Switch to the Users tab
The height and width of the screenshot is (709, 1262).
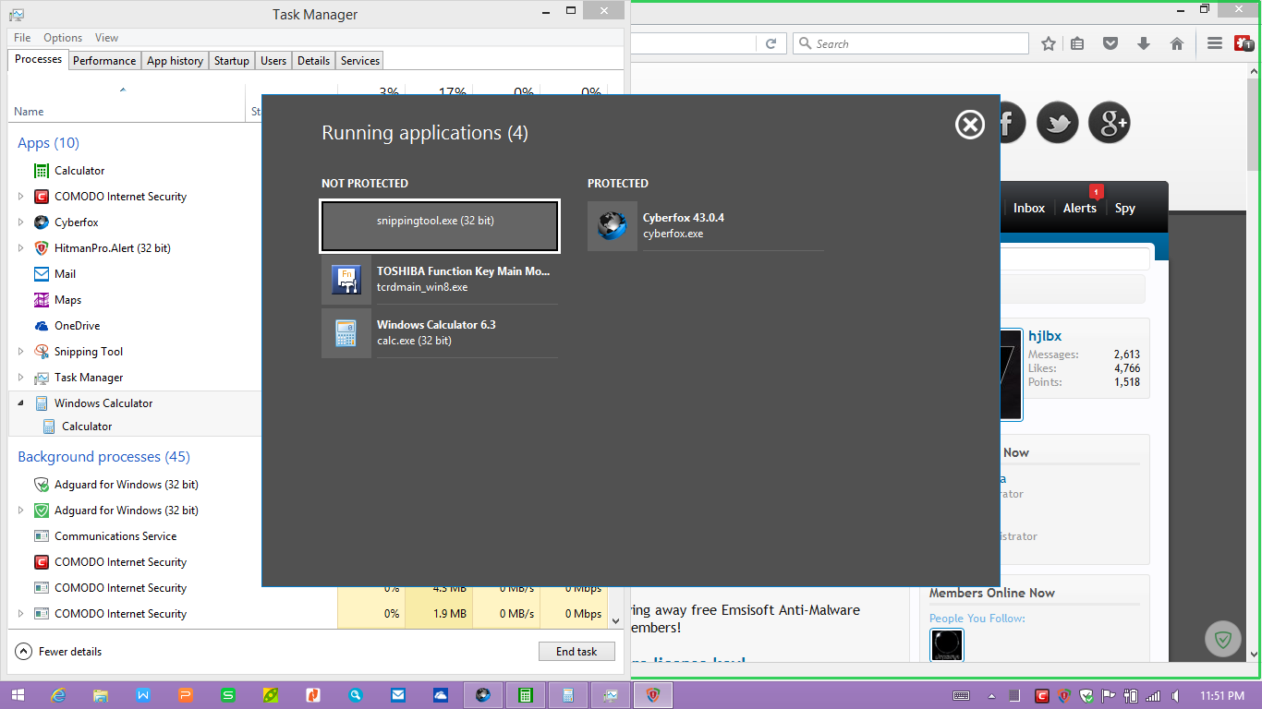point(273,61)
